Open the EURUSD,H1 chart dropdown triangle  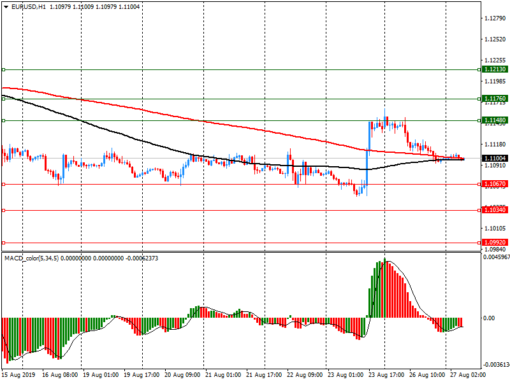6,7
